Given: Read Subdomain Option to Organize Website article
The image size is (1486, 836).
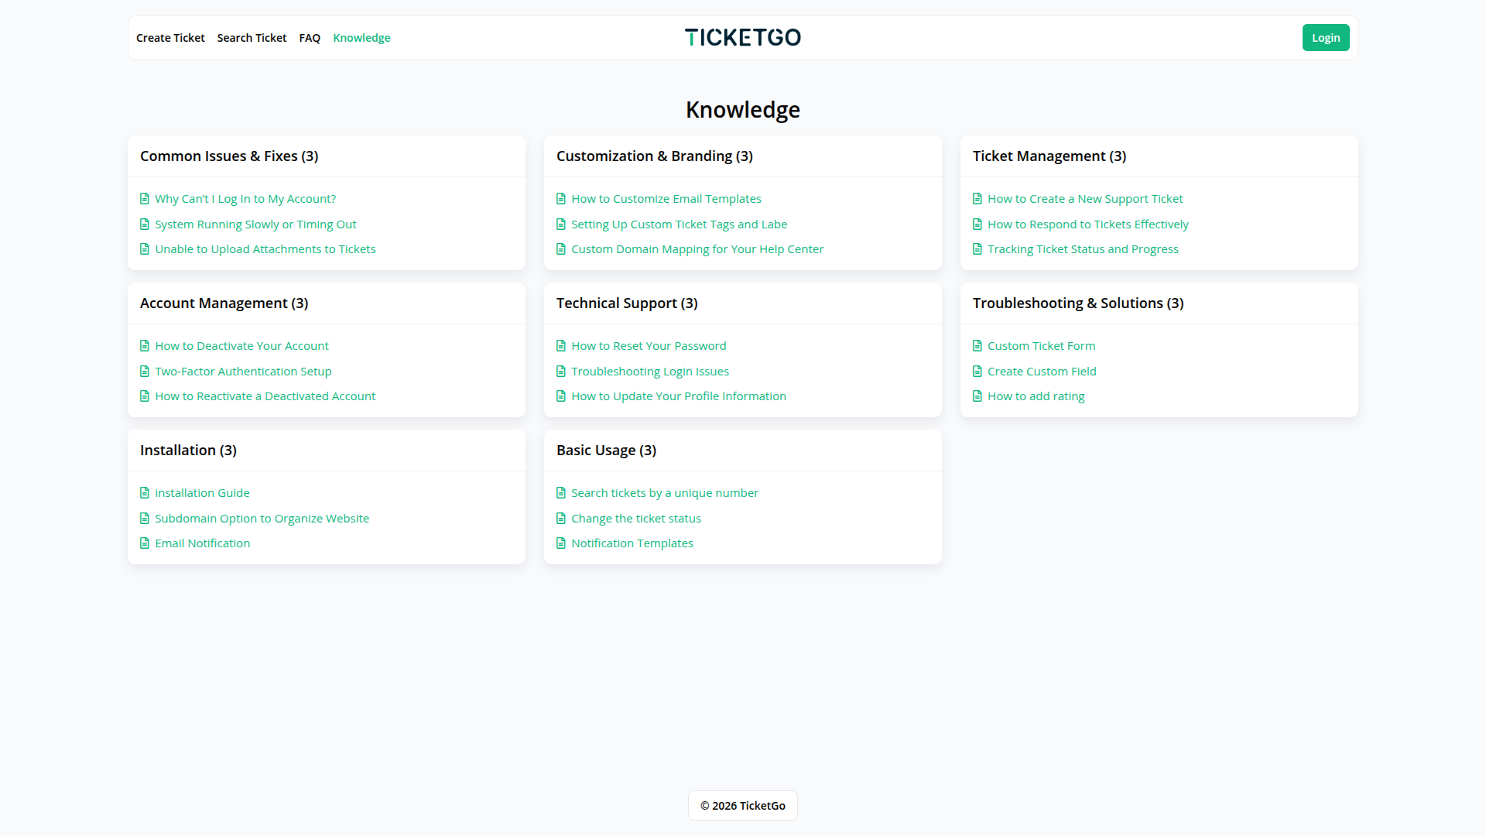Looking at the screenshot, I should tap(262, 519).
